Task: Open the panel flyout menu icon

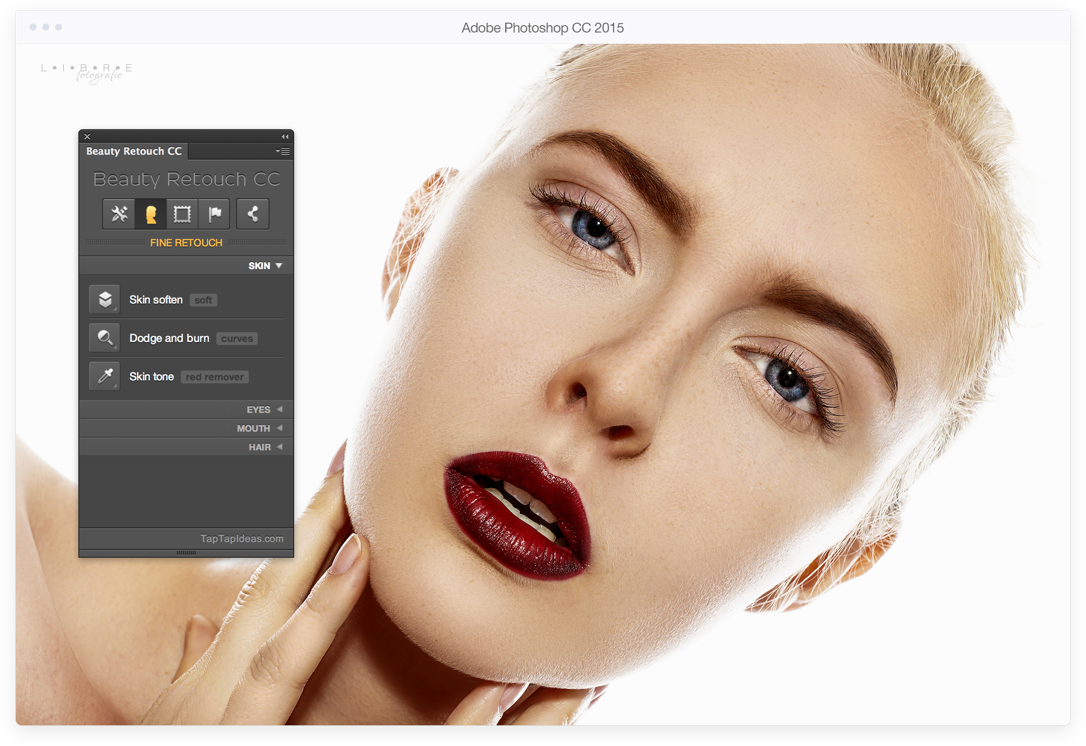Action: point(283,151)
